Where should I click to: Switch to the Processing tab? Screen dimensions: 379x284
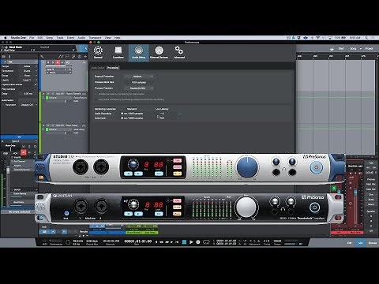(x=113, y=68)
